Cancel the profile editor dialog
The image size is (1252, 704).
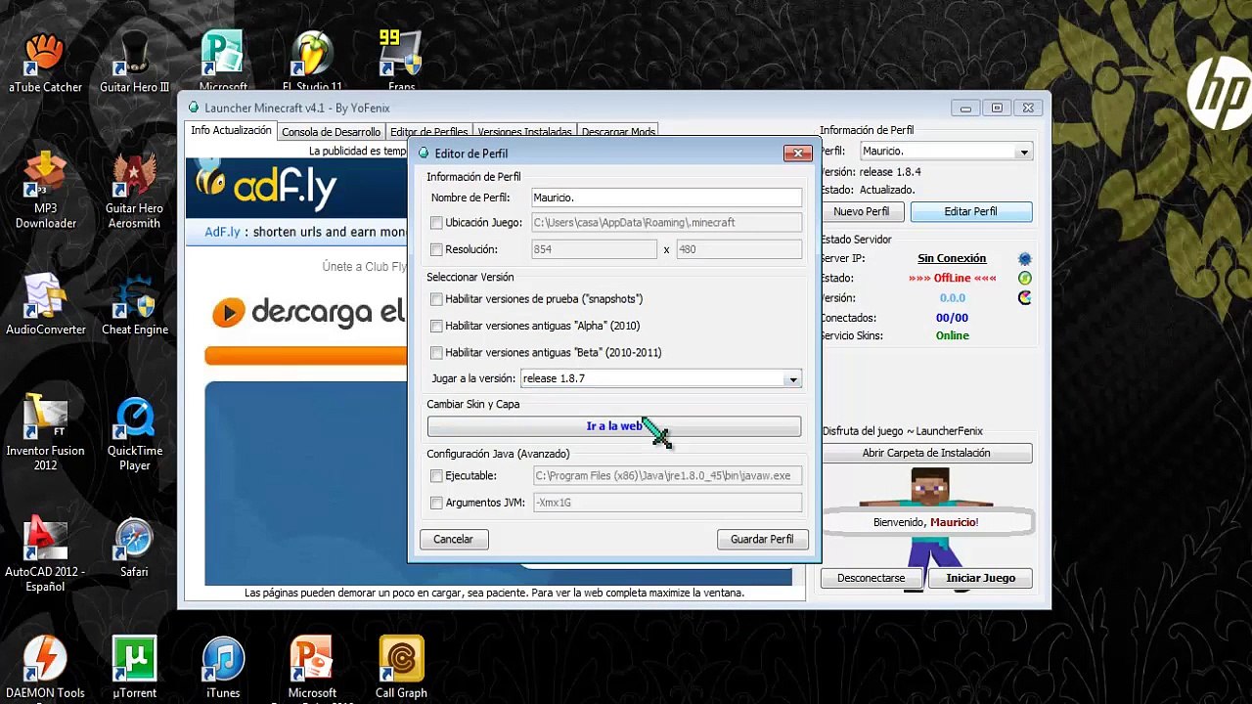(x=453, y=540)
